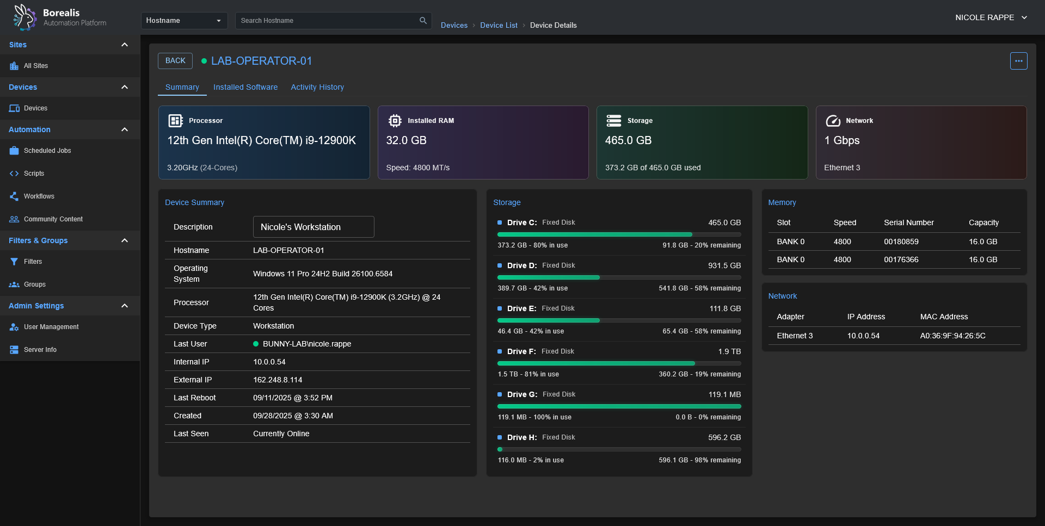Screen dimensions: 1045x526
Task: Collapse the Sites sidebar section
Action: [x=125, y=45]
